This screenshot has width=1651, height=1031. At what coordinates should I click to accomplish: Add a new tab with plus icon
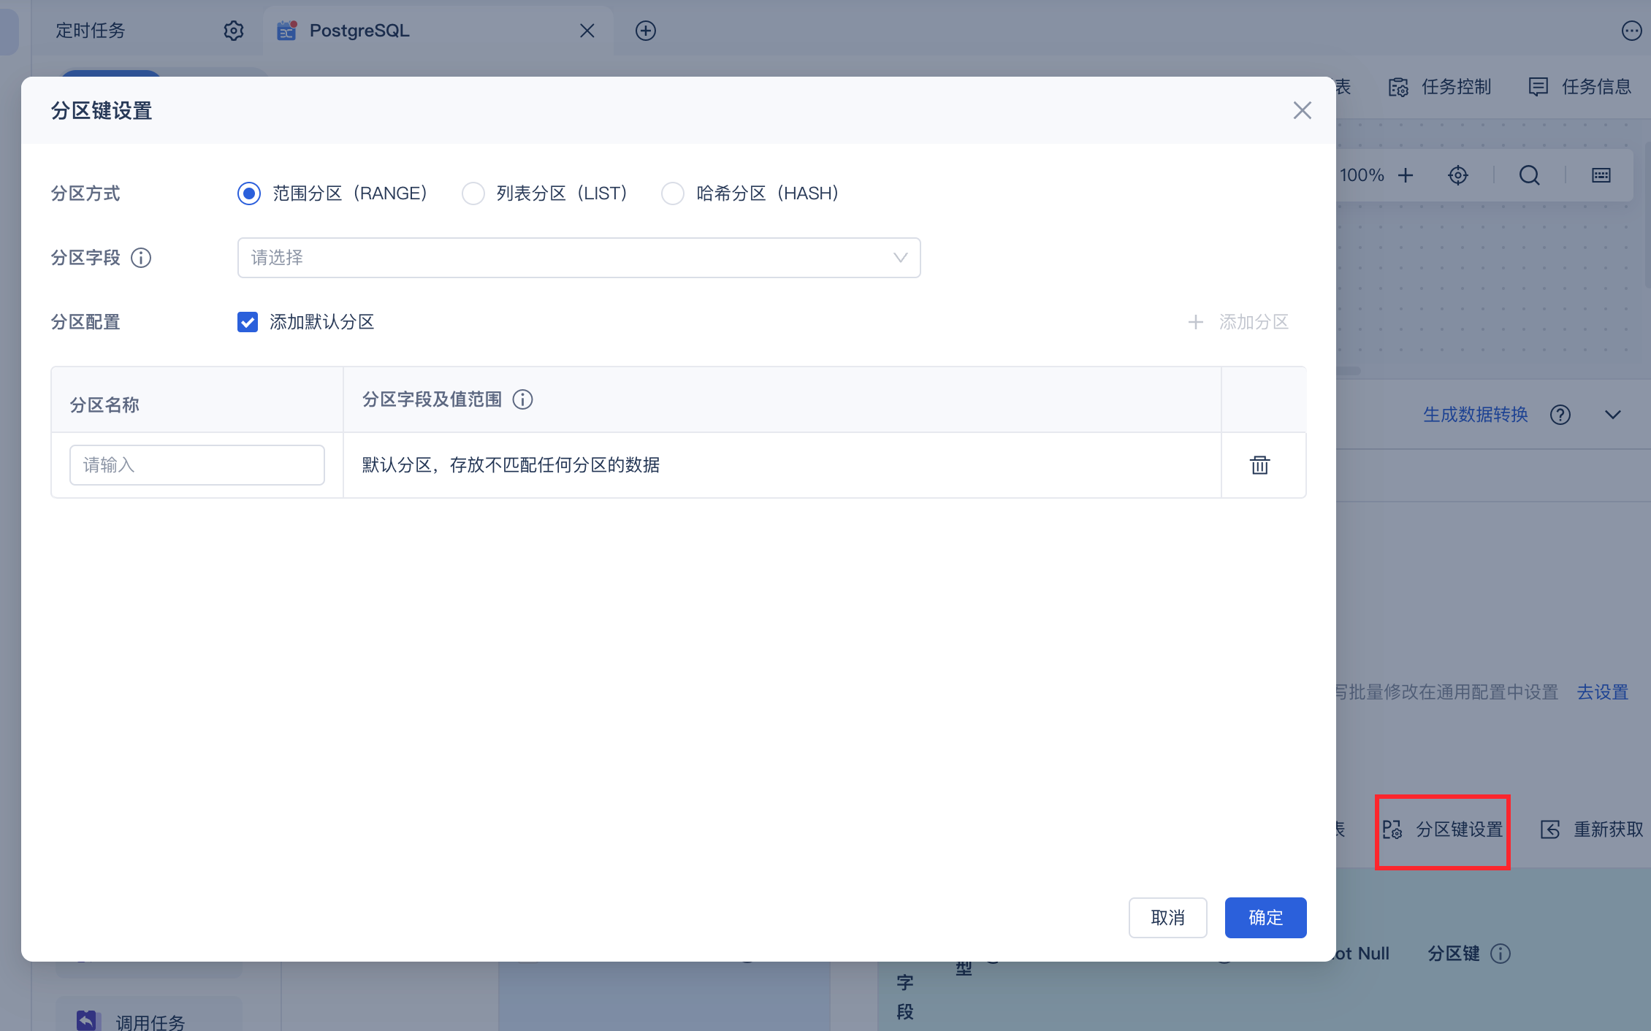pos(645,31)
